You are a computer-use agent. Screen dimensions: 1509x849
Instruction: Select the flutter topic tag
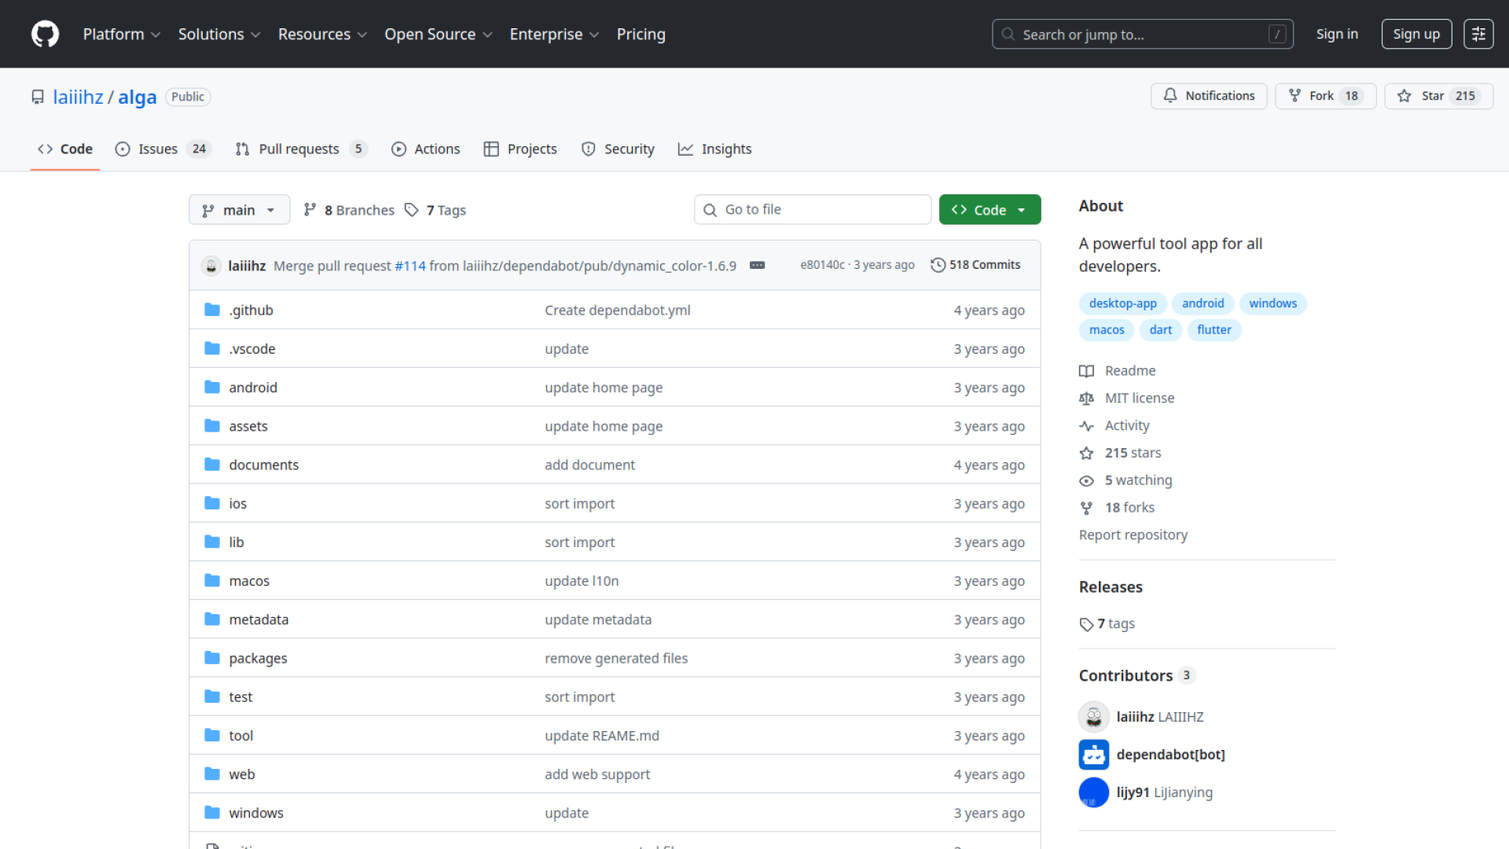tap(1213, 330)
